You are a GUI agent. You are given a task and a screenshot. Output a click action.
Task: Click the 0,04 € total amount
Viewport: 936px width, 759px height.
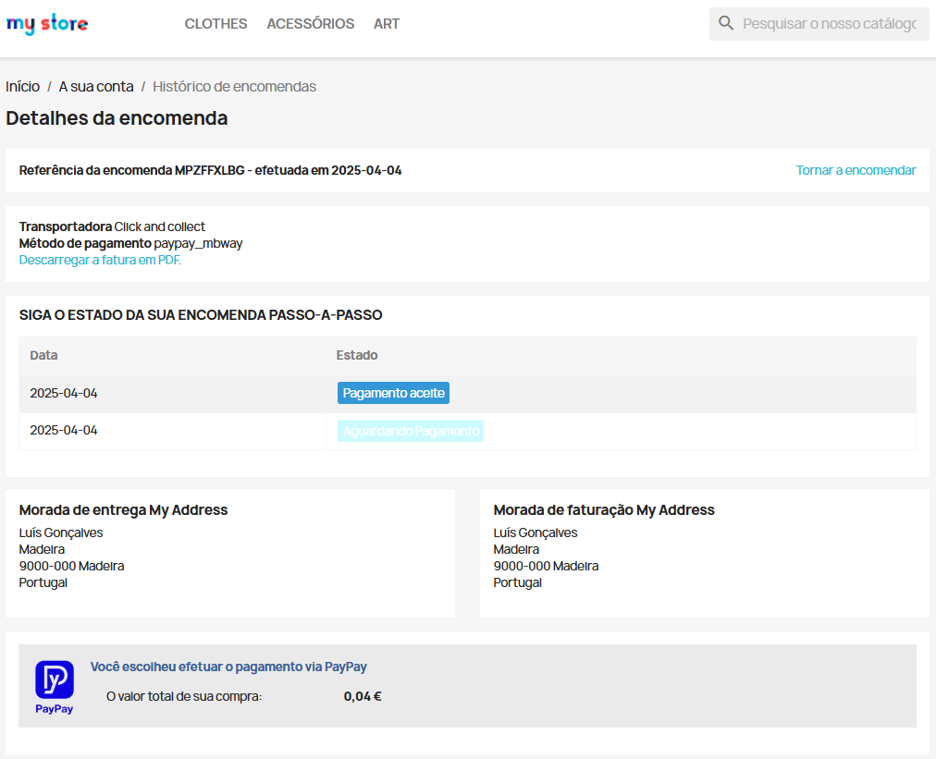pos(362,696)
